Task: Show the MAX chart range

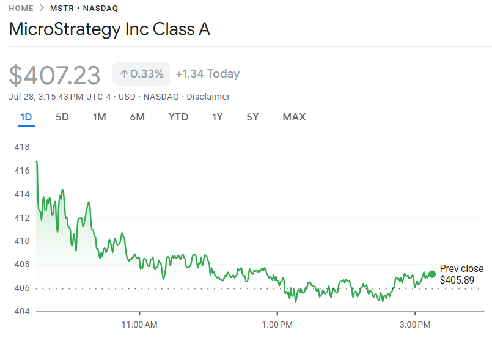Action: 295,117
